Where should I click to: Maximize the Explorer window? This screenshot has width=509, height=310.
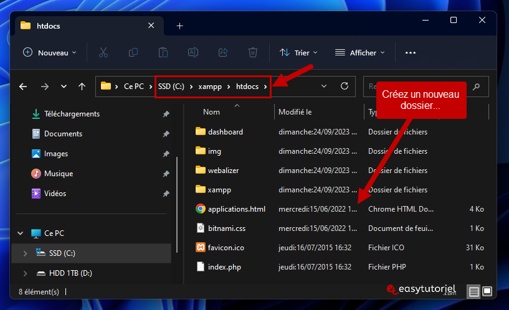click(x=454, y=20)
